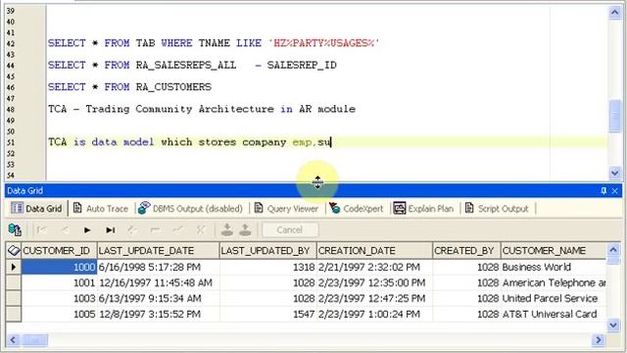Image resolution: width=627 pixels, height=353 pixels.
Task: Click the rollback up-arrow icon
Action: pos(245,229)
